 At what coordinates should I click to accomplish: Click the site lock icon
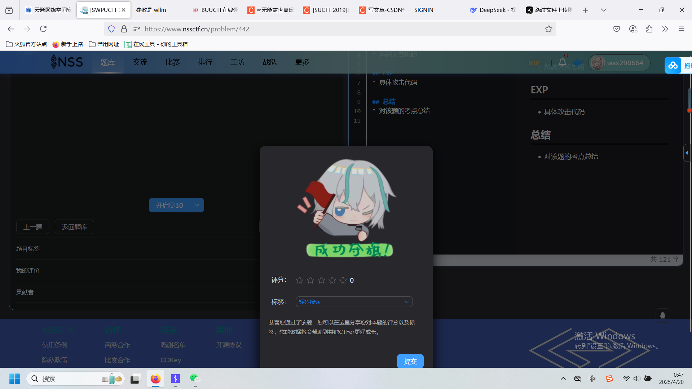coord(124,29)
